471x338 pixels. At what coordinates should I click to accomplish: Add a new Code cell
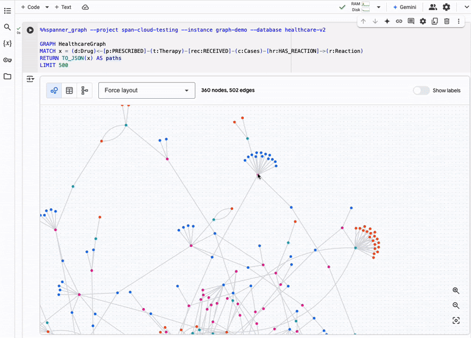point(31,7)
